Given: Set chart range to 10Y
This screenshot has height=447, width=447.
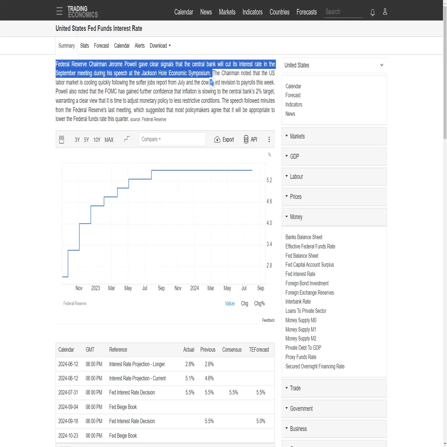Looking at the screenshot, I should click(97, 140).
